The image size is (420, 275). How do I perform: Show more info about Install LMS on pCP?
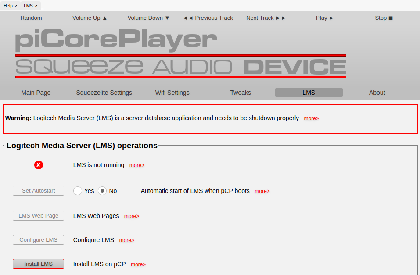(138, 264)
